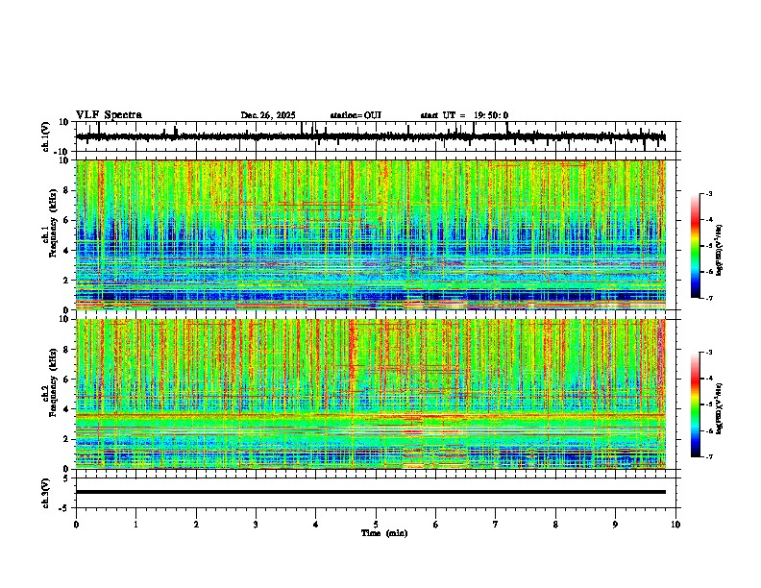Image resolution: width=761 pixels, height=588 pixels.
Task: Click the ch.2 colorbar log(PSD) label
Action: coord(720,408)
